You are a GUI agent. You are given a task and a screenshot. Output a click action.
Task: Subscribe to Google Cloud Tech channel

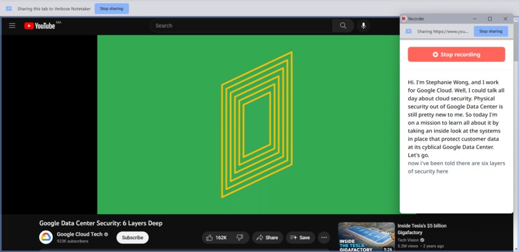point(133,237)
